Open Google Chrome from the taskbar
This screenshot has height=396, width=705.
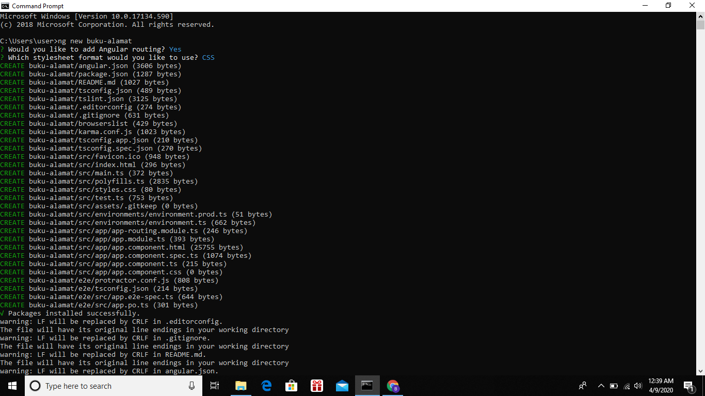coord(393,386)
